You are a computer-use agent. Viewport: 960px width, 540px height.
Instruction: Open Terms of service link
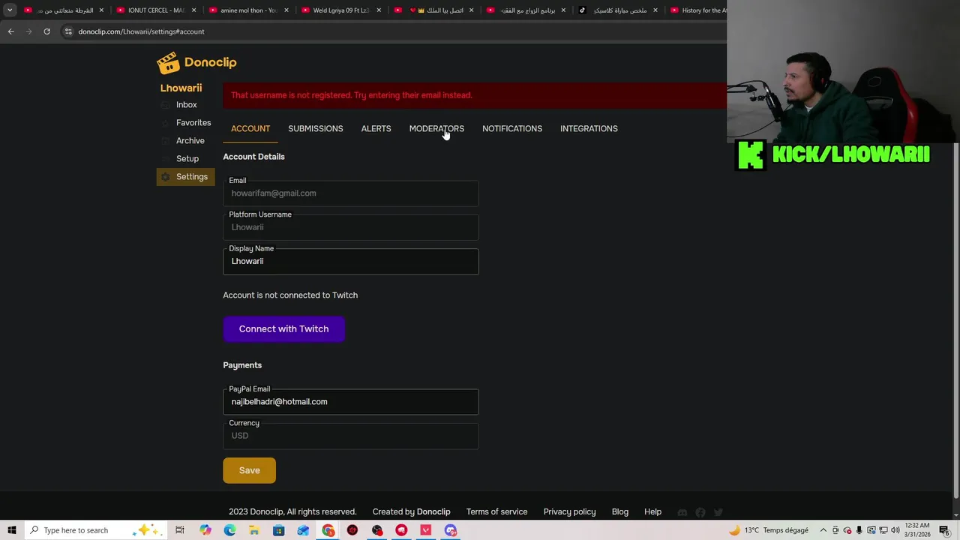click(496, 512)
